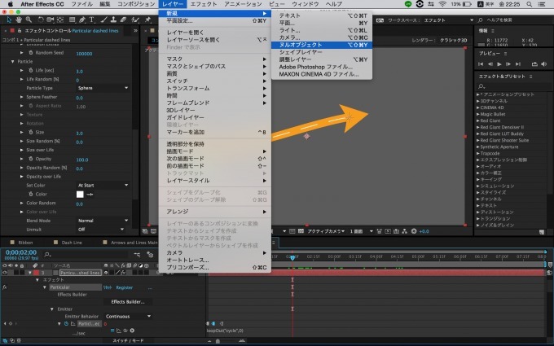Click the white Color swatch under Set Color
The height and width of the screenshot is (346, 554).
(x=81, y=194)
